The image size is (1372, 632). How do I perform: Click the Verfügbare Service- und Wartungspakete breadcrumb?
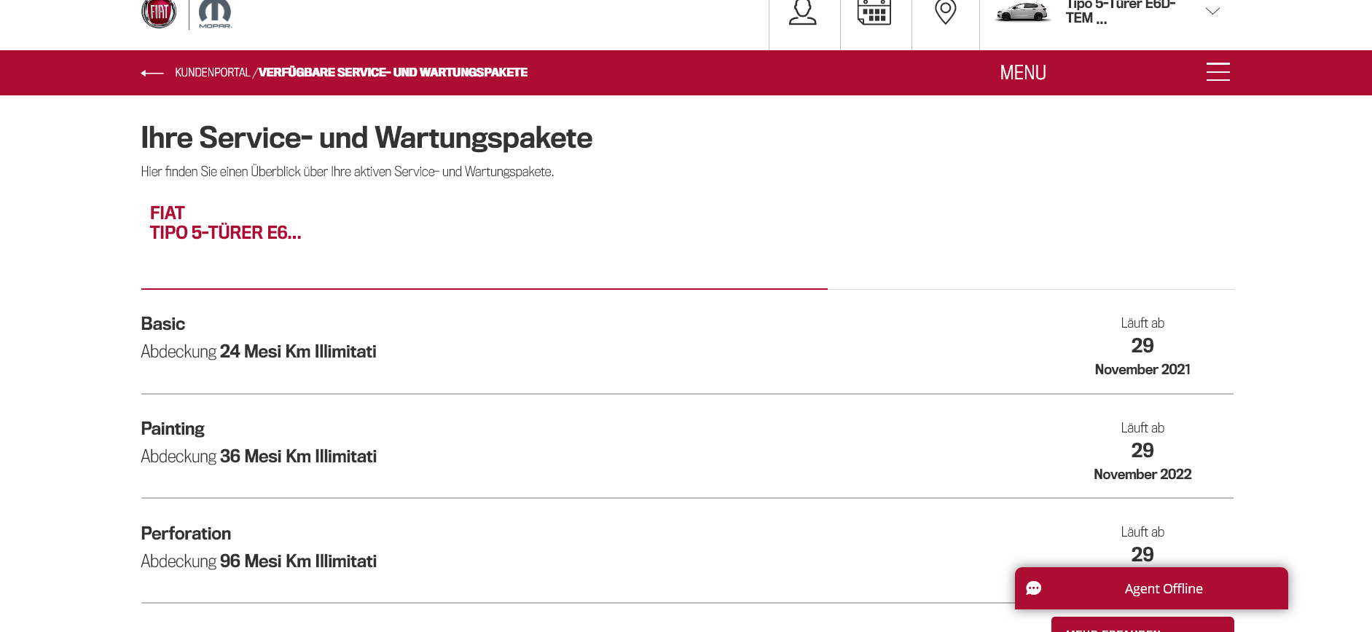coord(393,73)
